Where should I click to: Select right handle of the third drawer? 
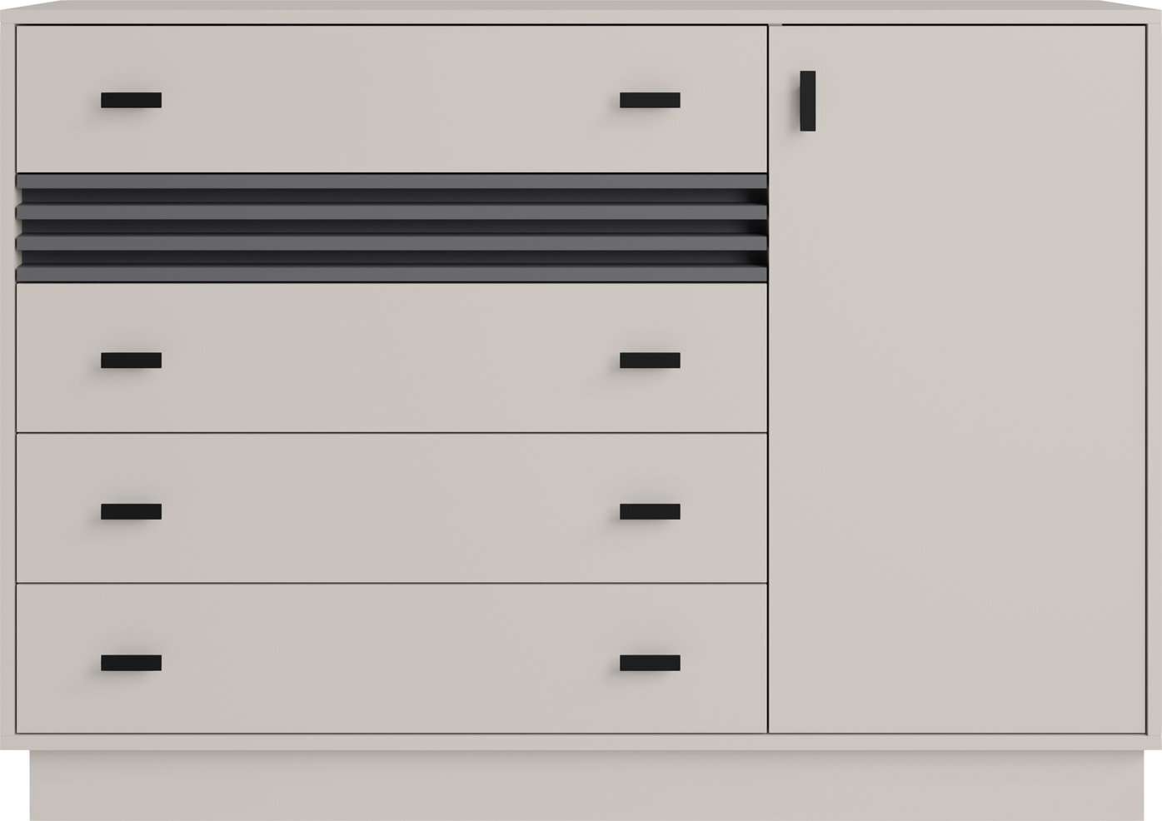[x=650, y=511]
